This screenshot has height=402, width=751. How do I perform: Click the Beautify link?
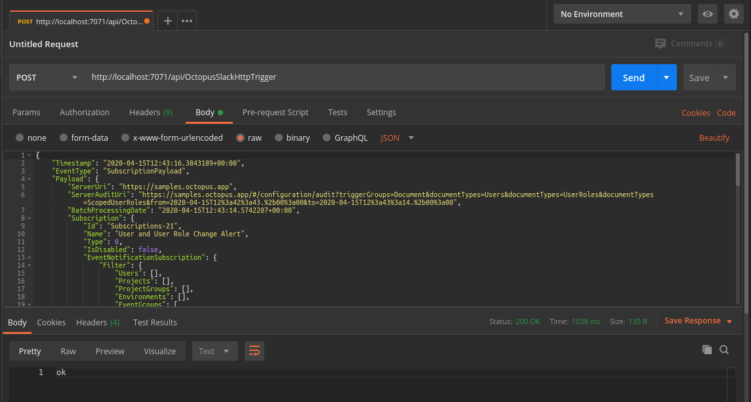tap(714, 137)
